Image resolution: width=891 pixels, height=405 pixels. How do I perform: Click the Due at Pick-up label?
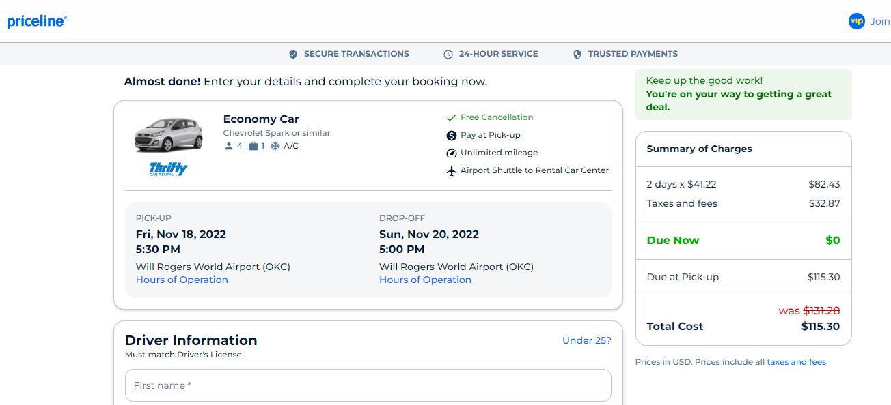(x=683, y=277)
